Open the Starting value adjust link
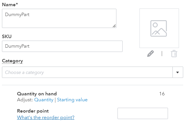The width and height of the screenshot is (186, 123). coord(72,100)
